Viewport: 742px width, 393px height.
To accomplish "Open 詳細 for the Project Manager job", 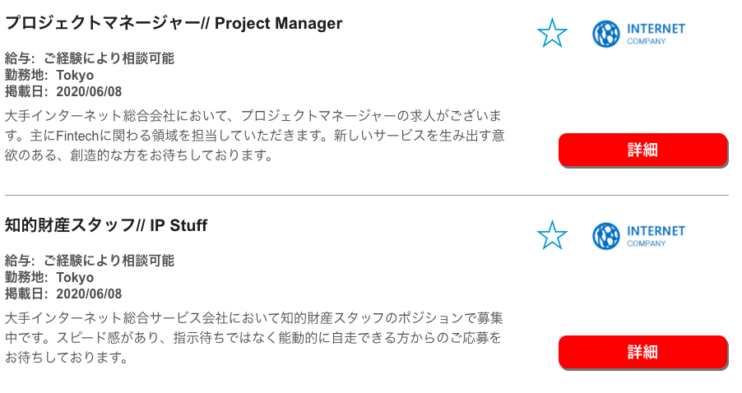I will [x=642, y=150].
